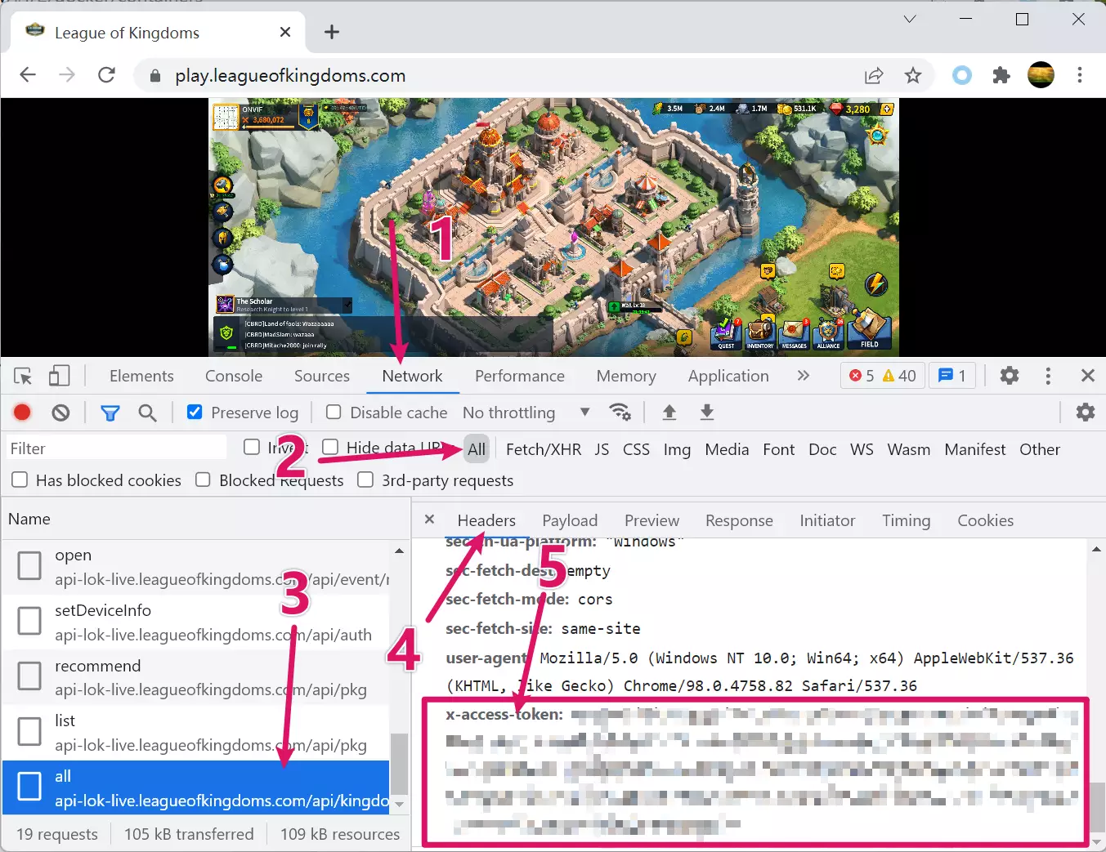This screenshot has height=852, width=1106.
Task: Toggle the network filter funnel icon
Action: tap(110, 413)
